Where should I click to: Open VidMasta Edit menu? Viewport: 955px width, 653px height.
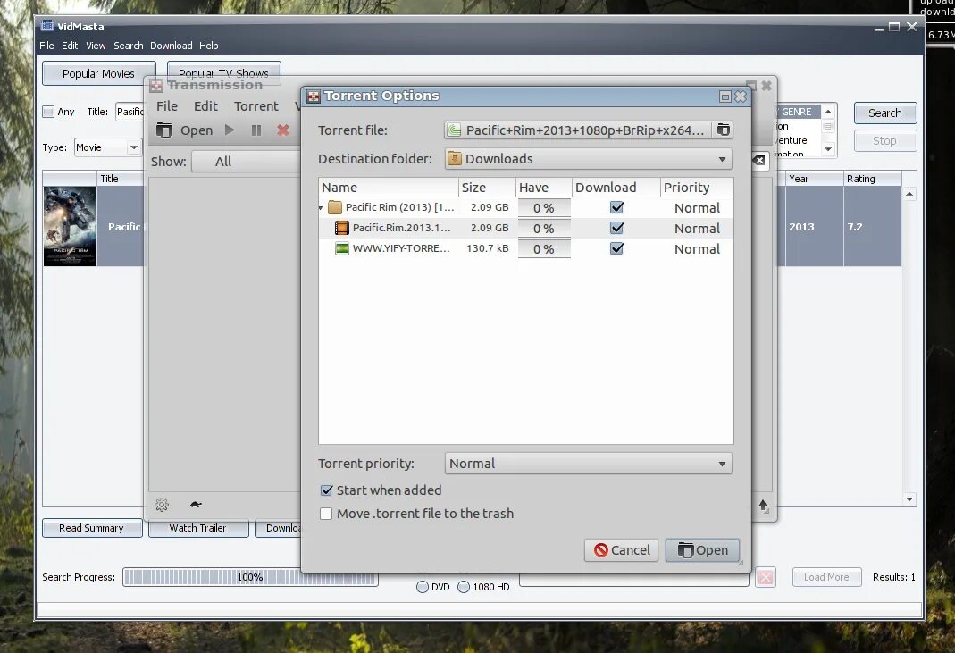(x=70, y=46)
